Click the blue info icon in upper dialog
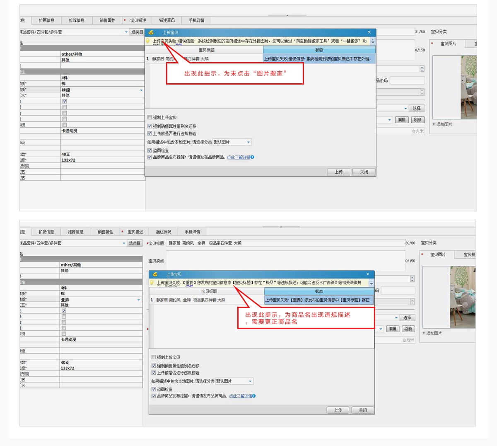The height and width of the screenshot is (446, 497). (252, 157)
